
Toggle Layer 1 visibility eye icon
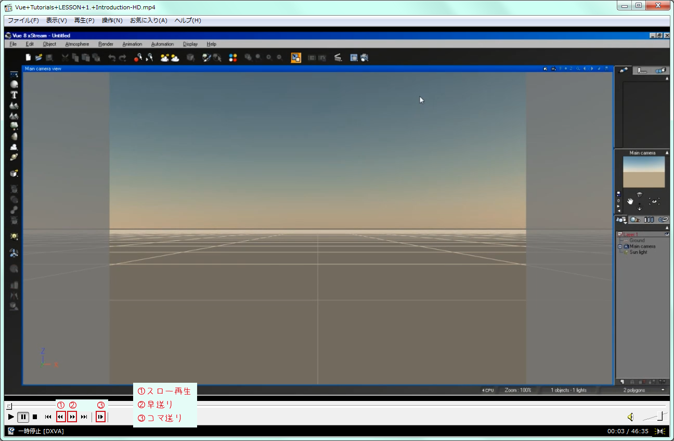(667, 235)
